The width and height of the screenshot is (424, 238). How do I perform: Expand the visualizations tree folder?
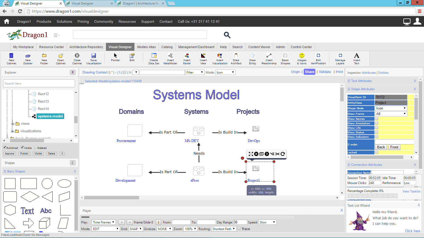pos(13,131)
